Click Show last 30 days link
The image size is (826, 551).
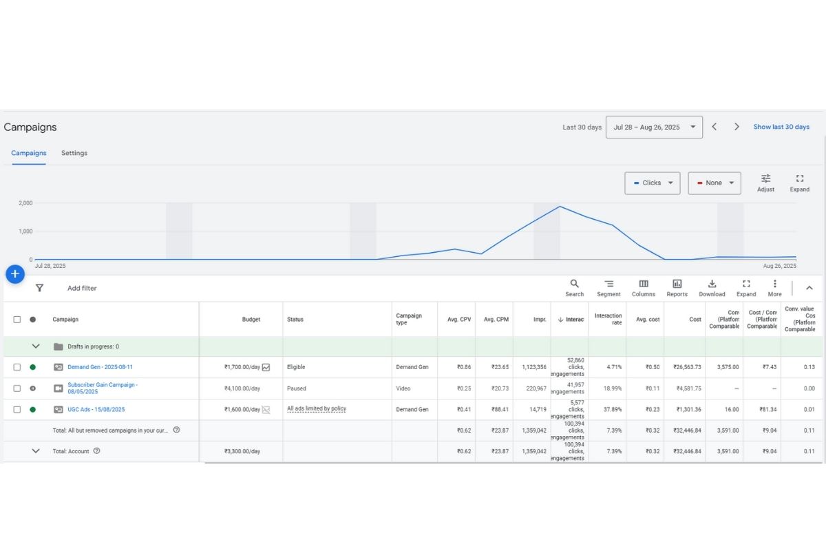[x=781, y=127]
